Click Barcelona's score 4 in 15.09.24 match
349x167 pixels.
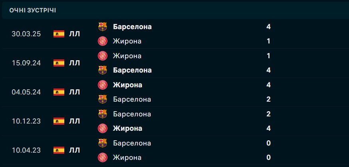(268, 70)
